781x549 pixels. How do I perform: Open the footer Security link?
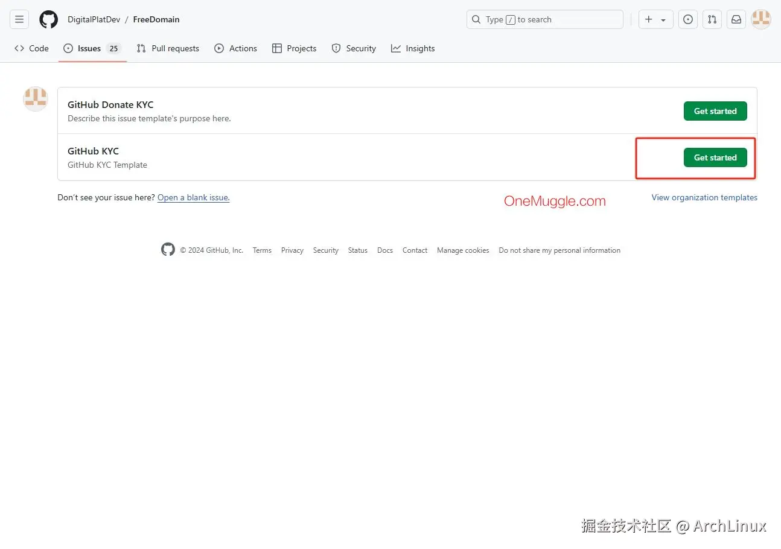(326, 250)
